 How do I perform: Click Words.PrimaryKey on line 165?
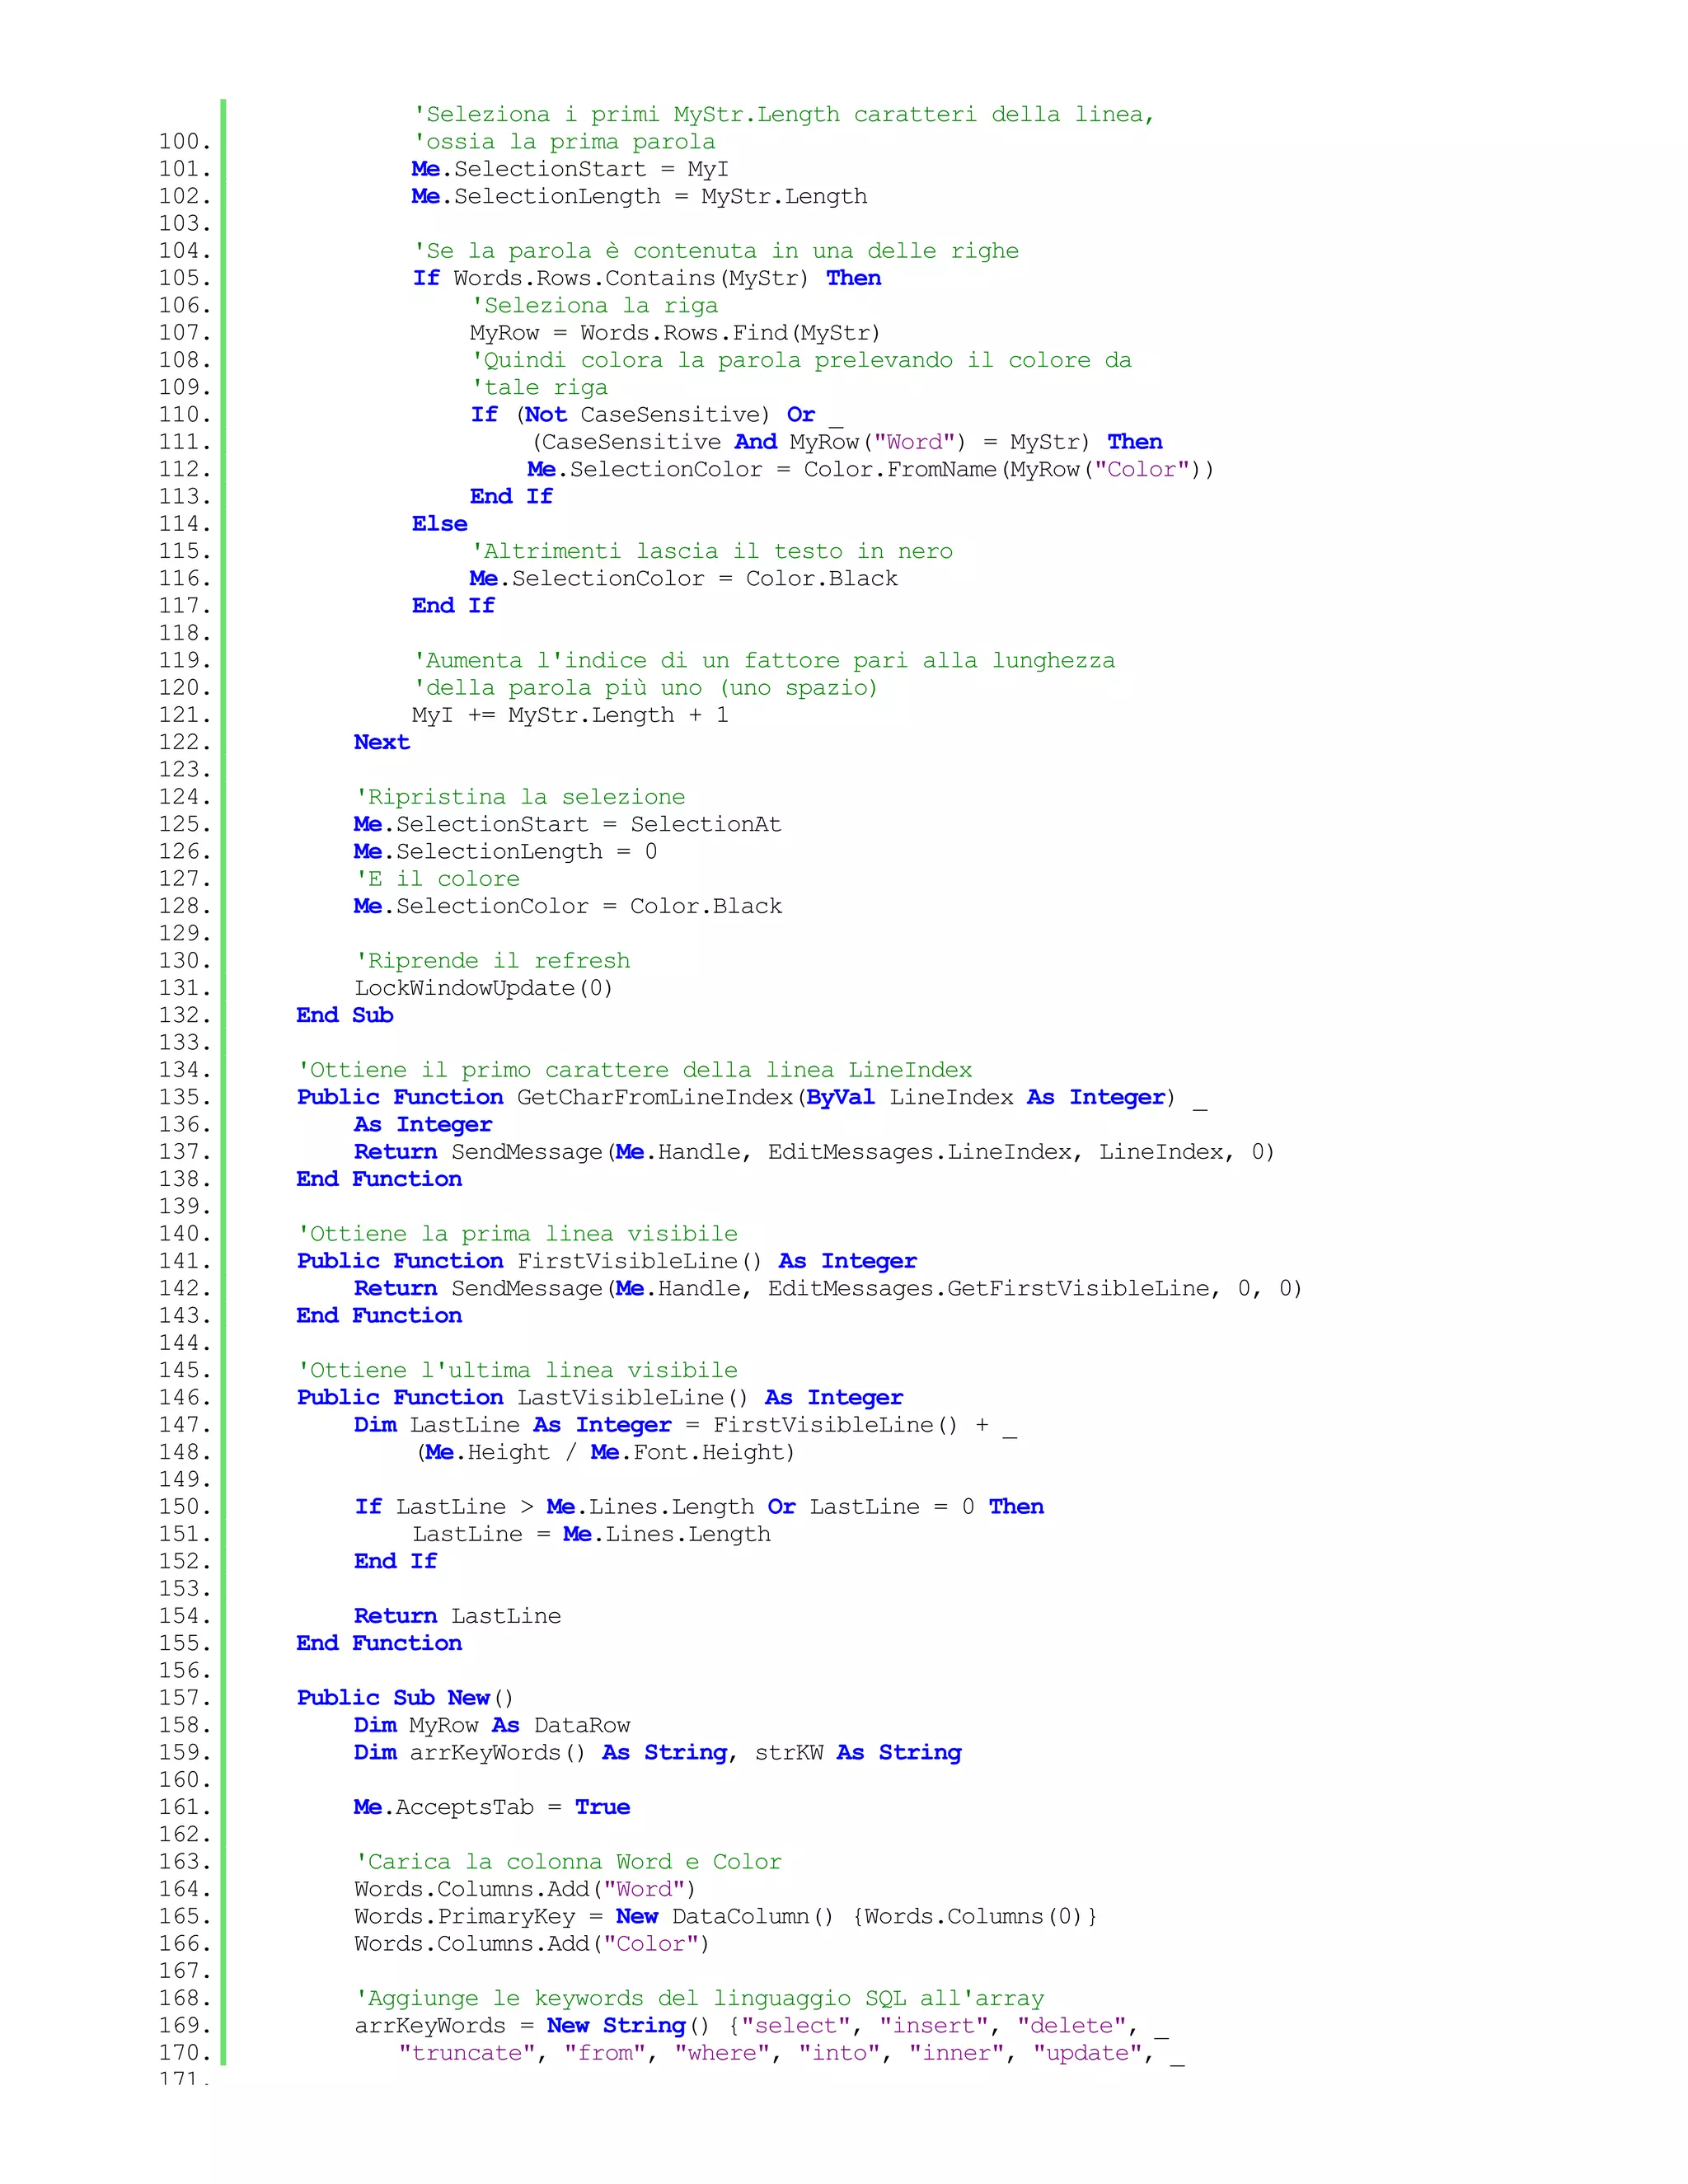(464, 1916)
